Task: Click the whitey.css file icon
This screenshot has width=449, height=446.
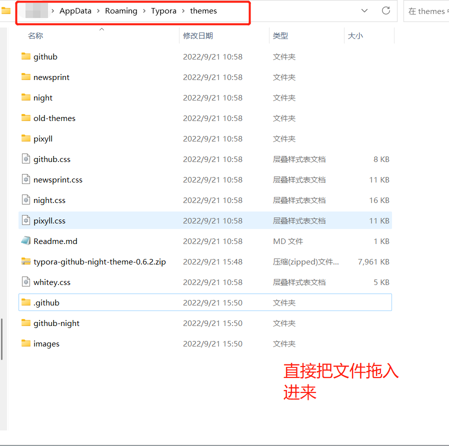Action: (26, 281)
